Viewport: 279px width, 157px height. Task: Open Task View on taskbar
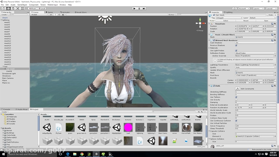pos(60,154)
